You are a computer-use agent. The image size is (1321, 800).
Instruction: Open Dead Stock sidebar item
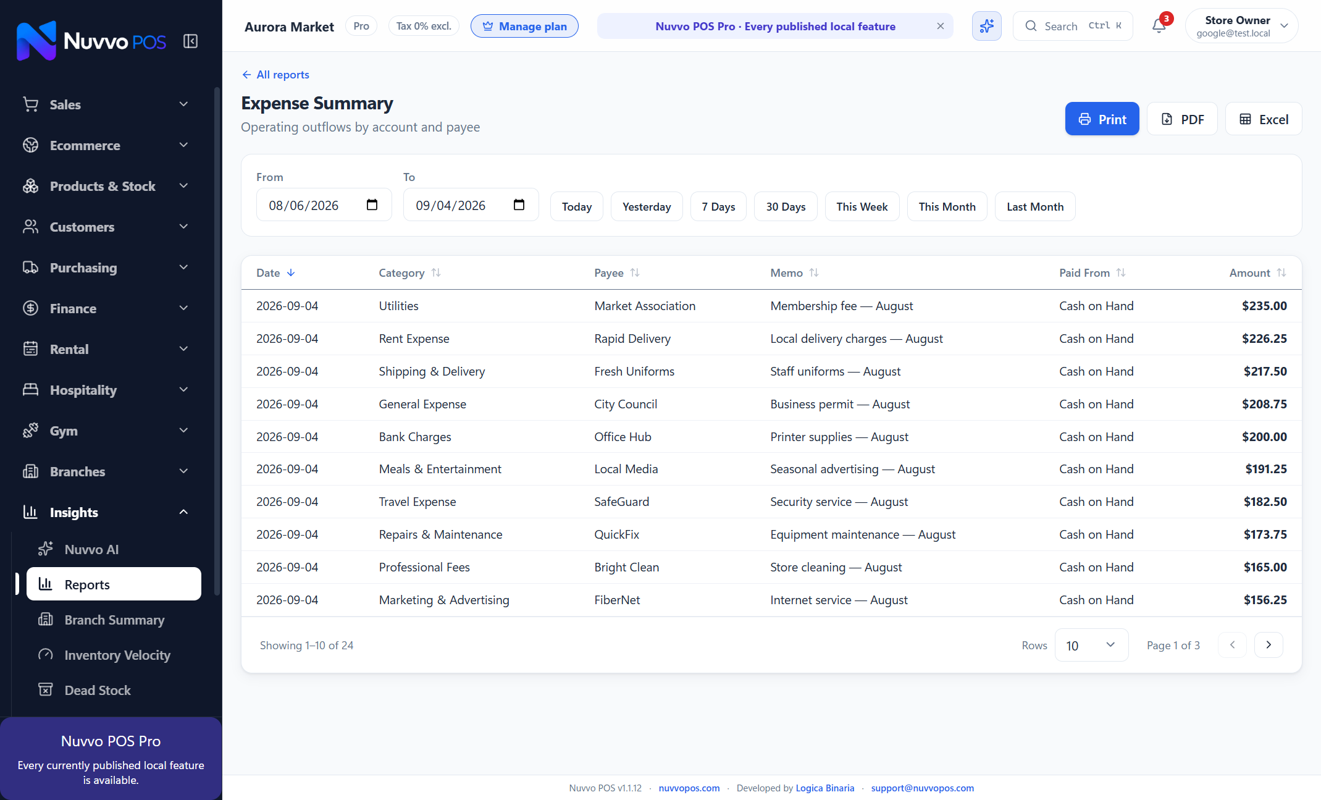click(114, 690)
